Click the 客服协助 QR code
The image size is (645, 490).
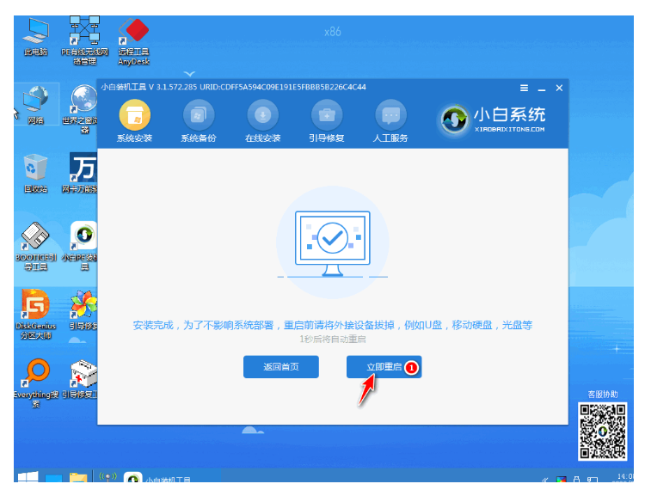(603, 431)
